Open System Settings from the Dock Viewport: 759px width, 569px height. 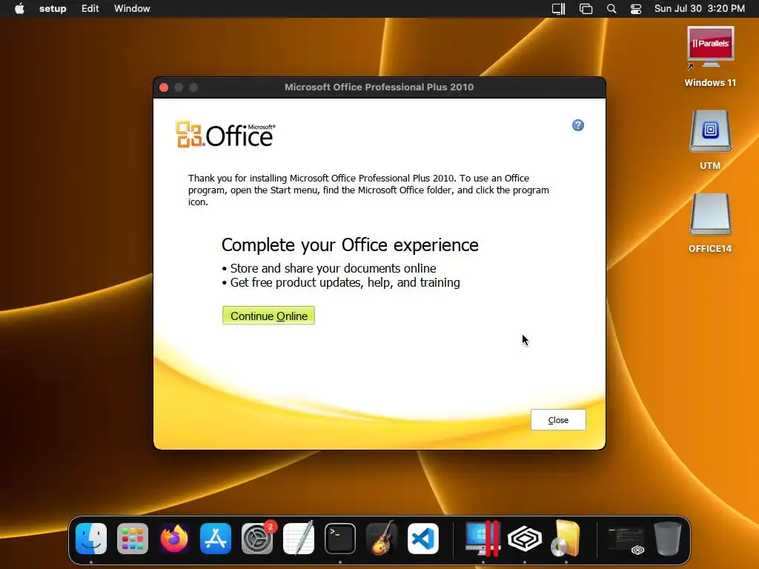click(x=257, y=539)
